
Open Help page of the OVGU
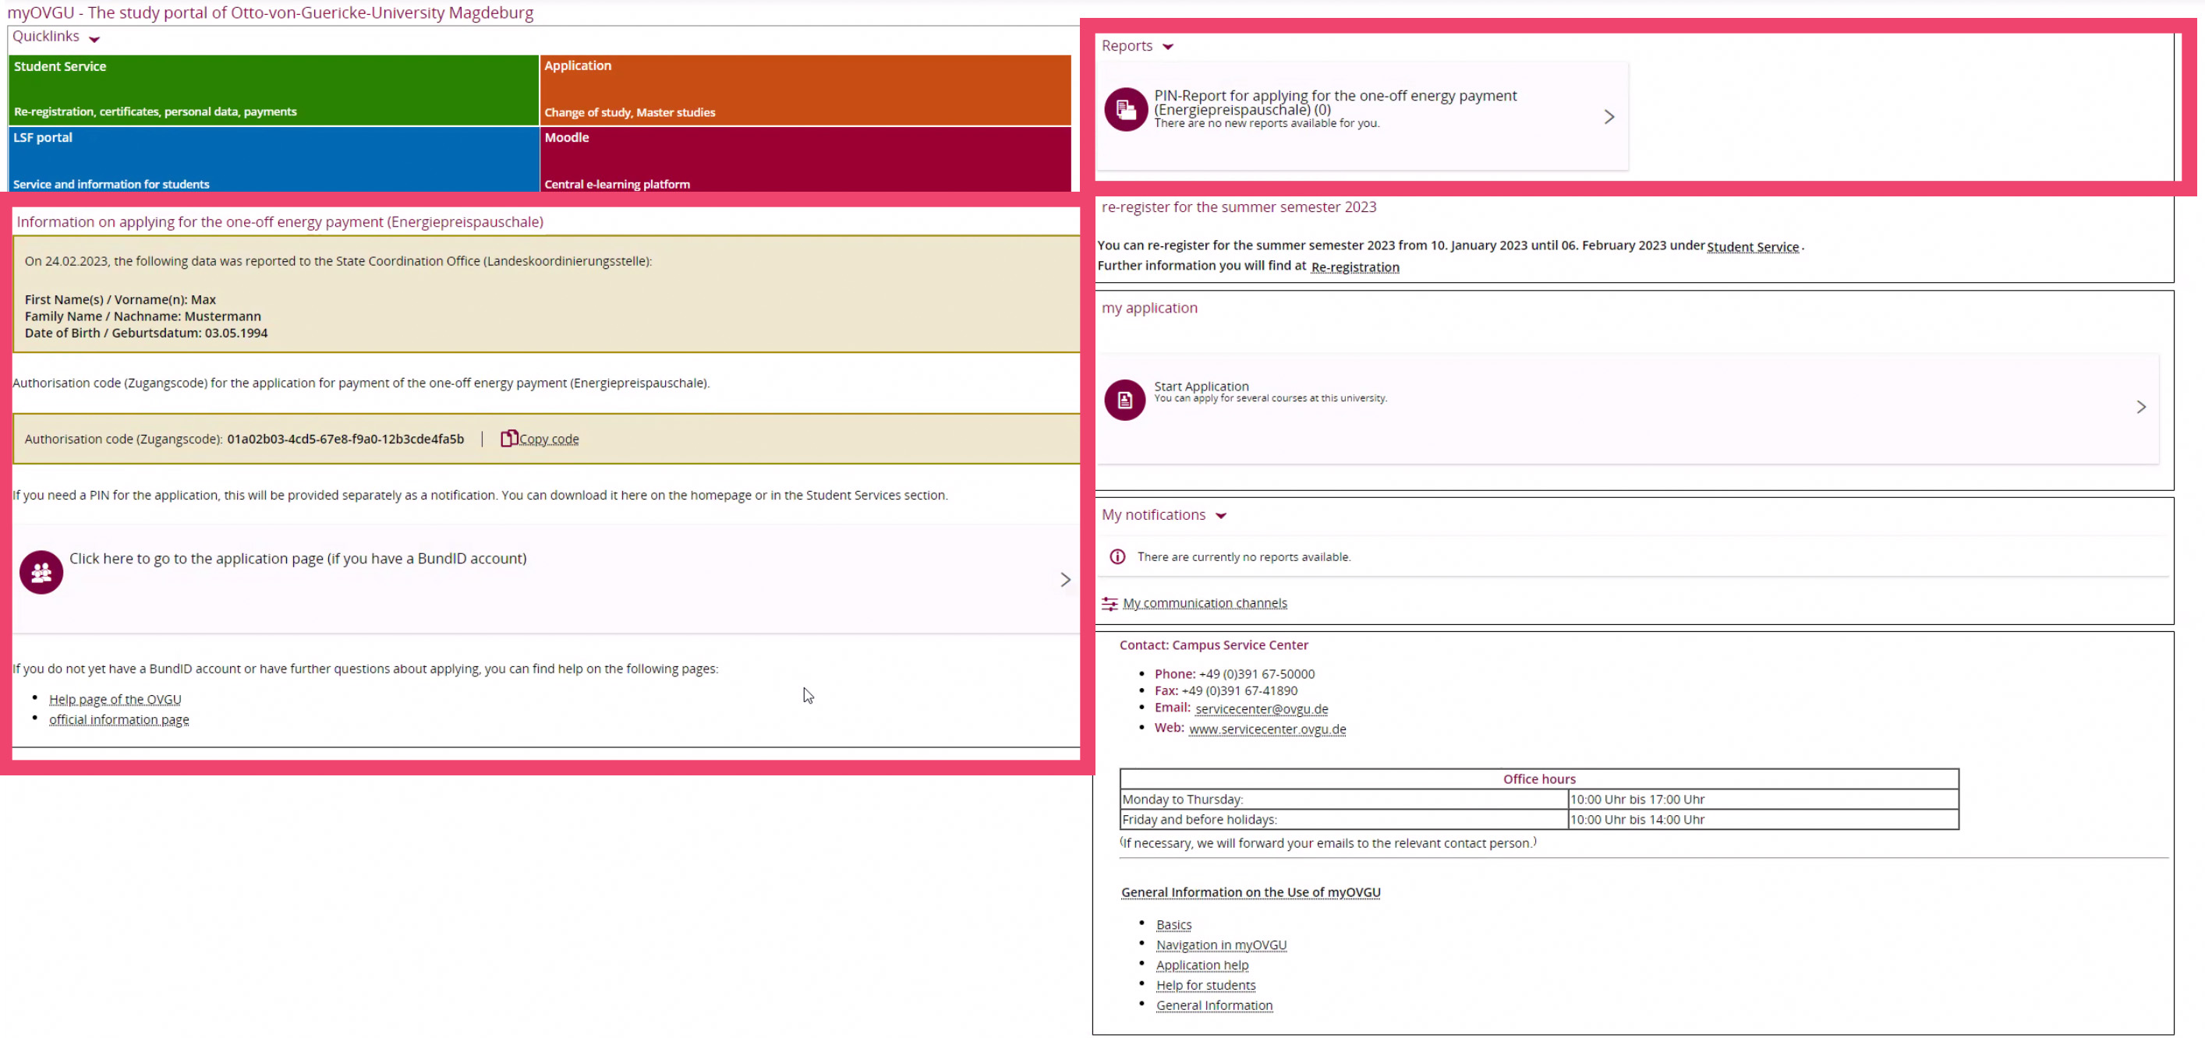pos(115,699)
